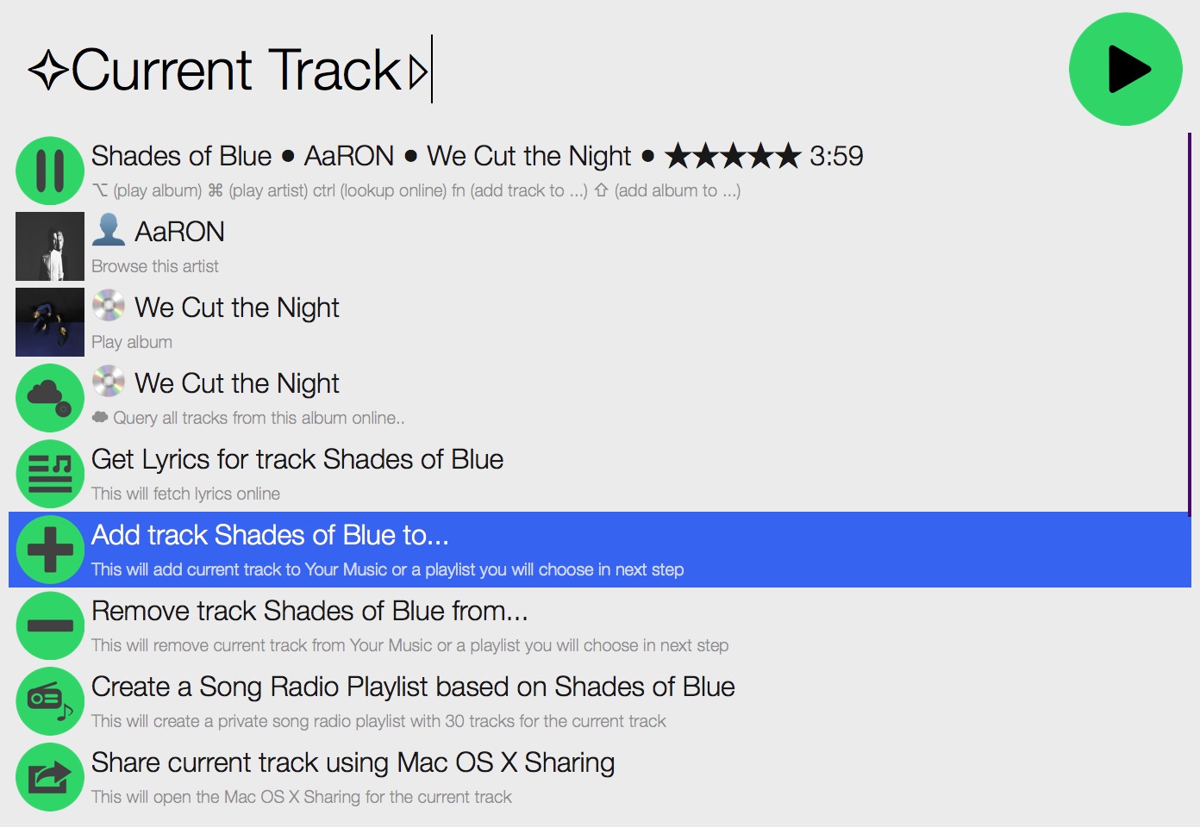
Task: Click the green minus remove-track icon
Action: [x=50, y=625]
